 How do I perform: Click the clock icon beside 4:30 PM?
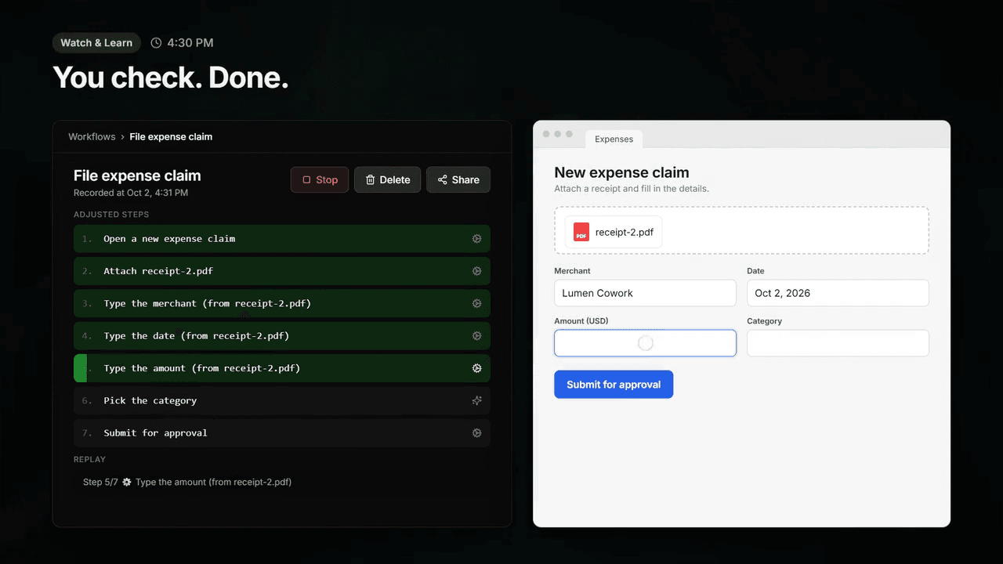click(x=156, y=43)
